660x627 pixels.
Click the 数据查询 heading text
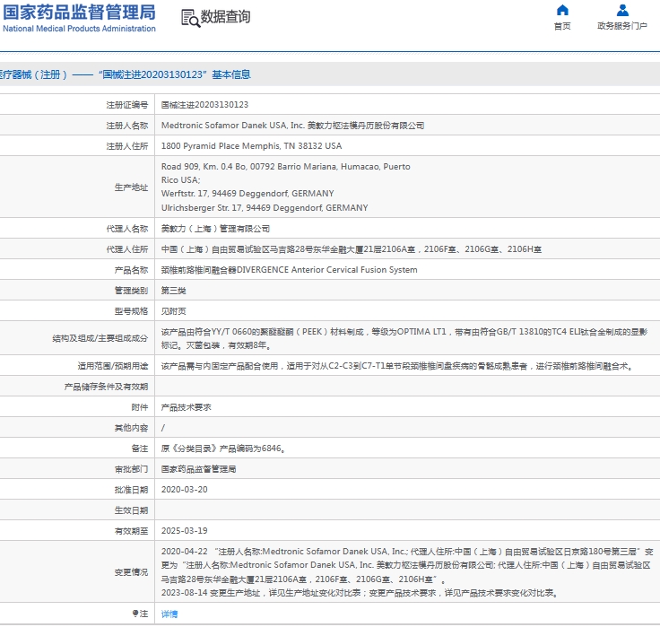pos(226,17)
